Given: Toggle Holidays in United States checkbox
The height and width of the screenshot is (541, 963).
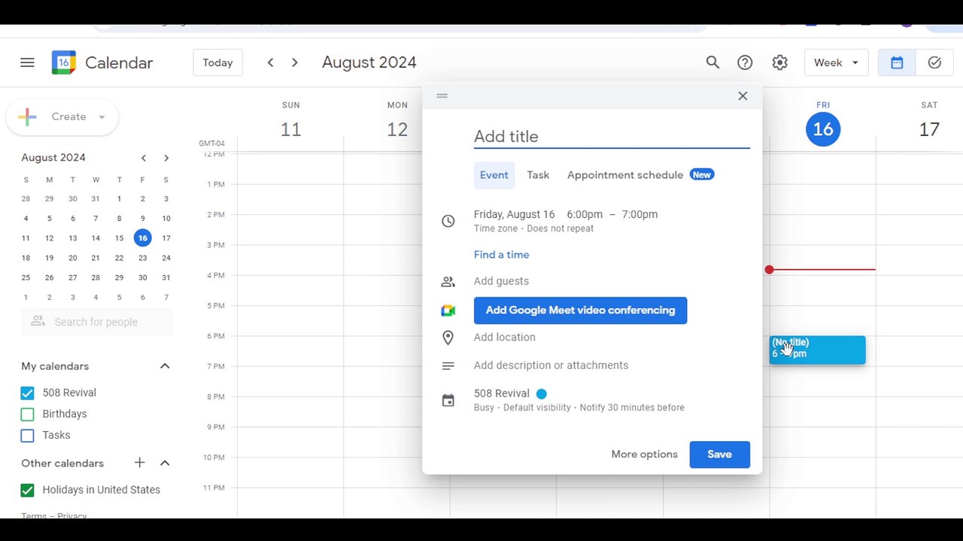Looking at the screenshot, I should tap(28, 490).
